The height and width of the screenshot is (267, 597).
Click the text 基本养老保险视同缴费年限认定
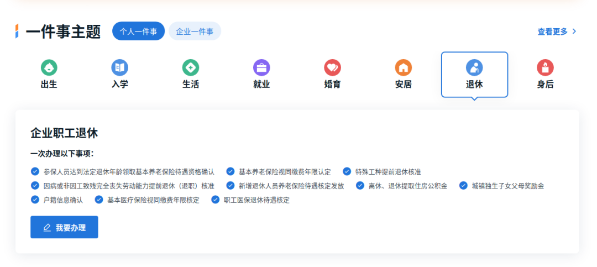[x=285, y=172]
